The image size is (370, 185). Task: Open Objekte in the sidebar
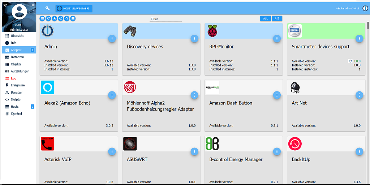pos(19,64)
